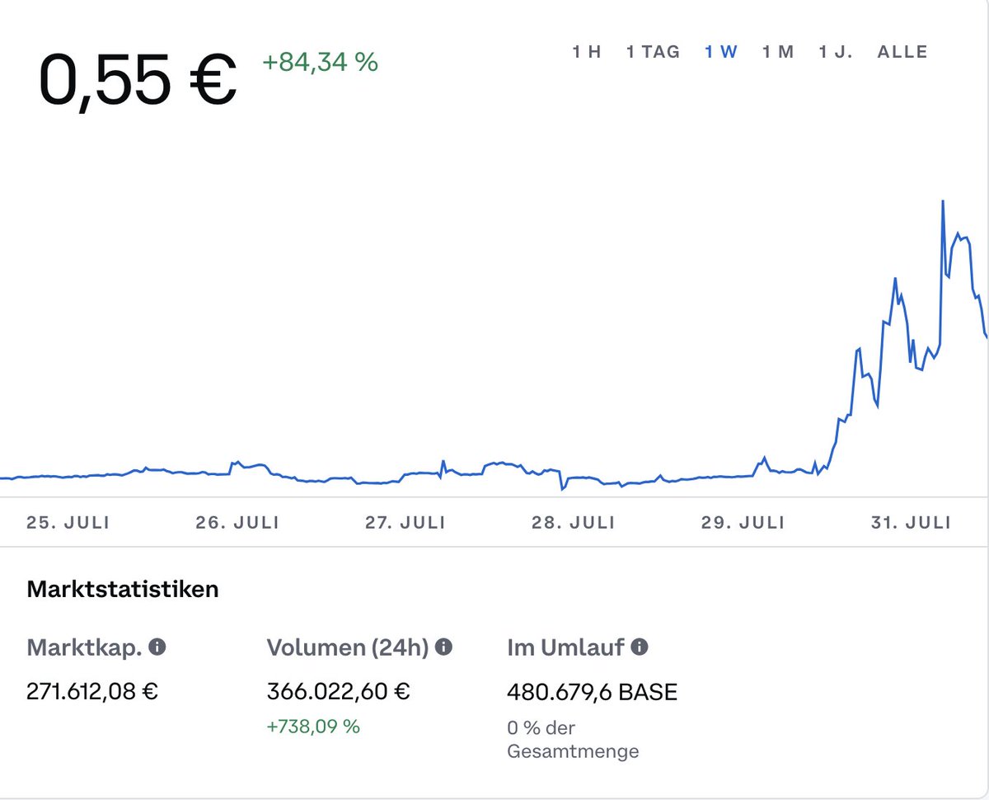Click the 26. JULI axis label
The height and width of the screenshot is (800, 989).
[237, 523]
